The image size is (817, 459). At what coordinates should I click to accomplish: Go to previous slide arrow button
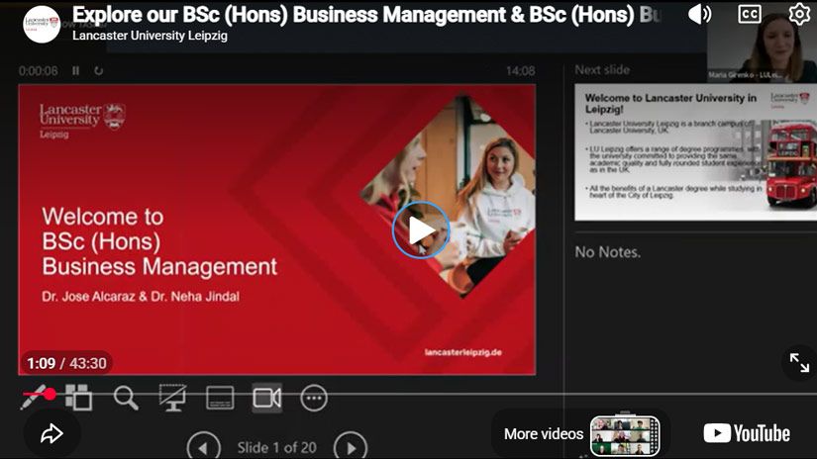204,447
